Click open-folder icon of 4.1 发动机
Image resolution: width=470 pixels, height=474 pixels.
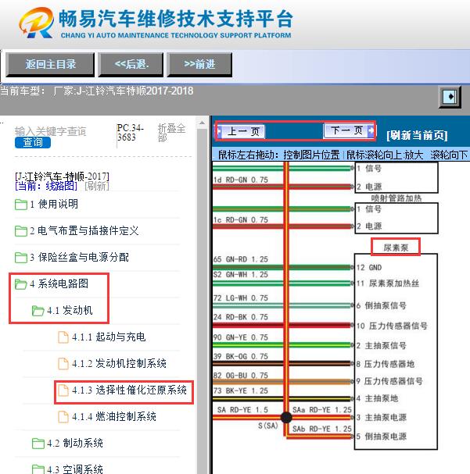(x=38, y=311)
